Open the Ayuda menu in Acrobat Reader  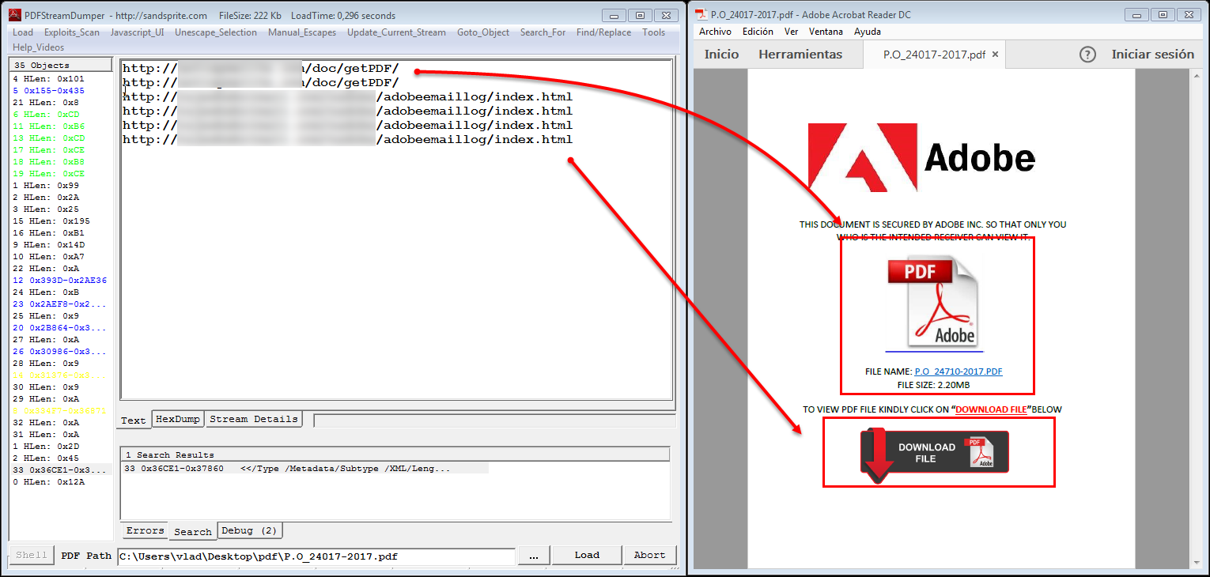(868, 32)
